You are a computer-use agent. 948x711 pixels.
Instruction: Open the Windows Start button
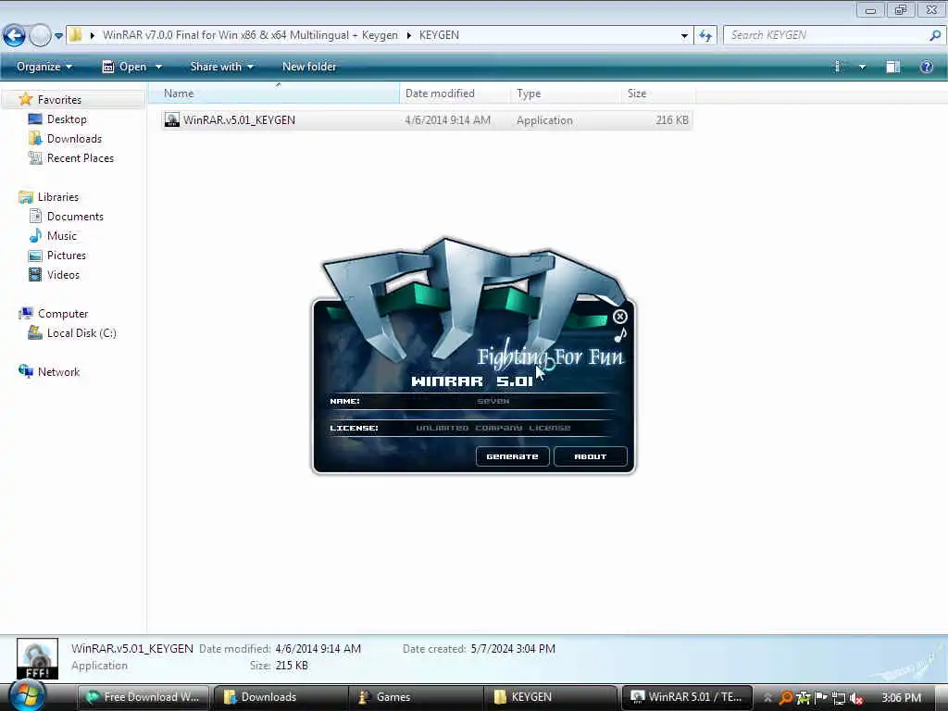[28, 695]
